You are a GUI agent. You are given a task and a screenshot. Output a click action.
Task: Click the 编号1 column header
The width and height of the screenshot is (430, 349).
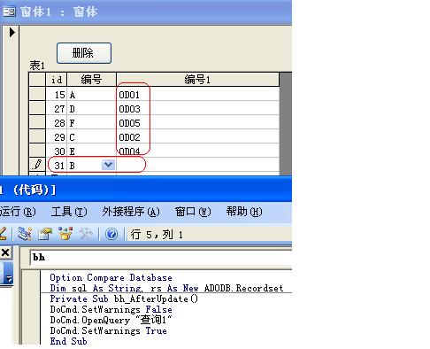coord(197,80)
